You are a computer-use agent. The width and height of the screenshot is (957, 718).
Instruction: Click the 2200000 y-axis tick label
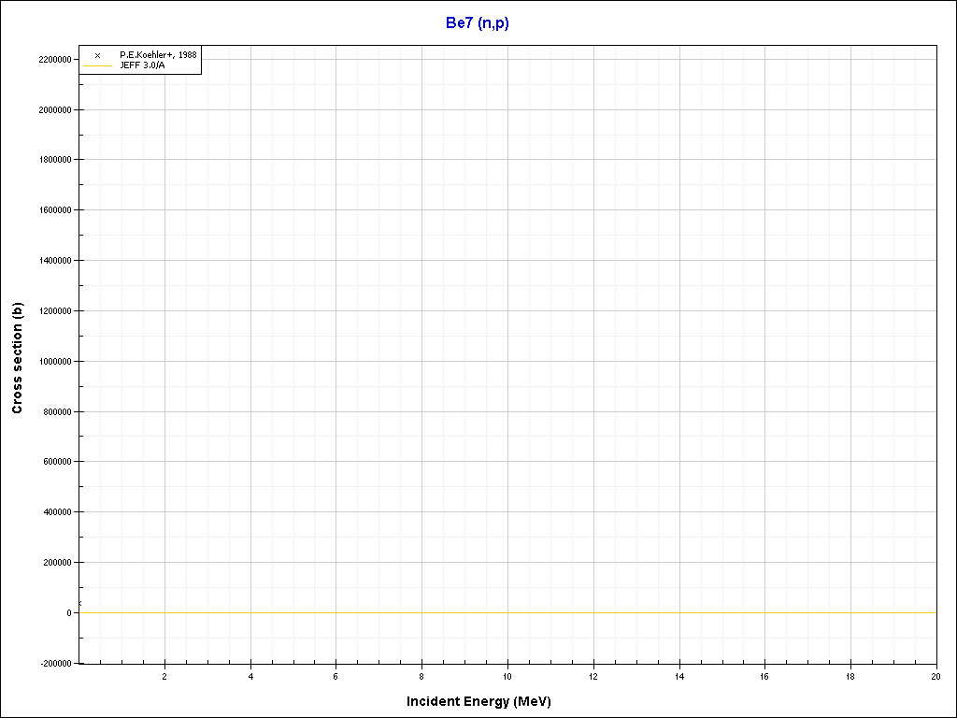[x=52, y=60]
